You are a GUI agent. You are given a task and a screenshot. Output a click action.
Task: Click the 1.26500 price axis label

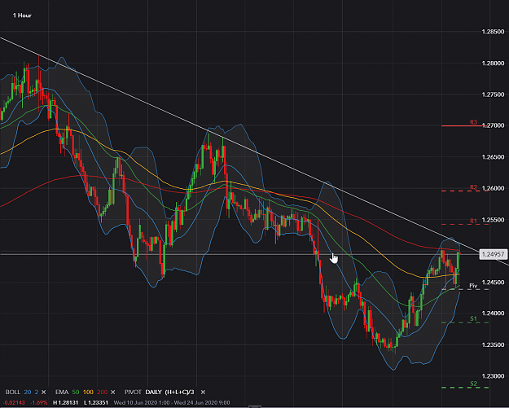[493, 157]
